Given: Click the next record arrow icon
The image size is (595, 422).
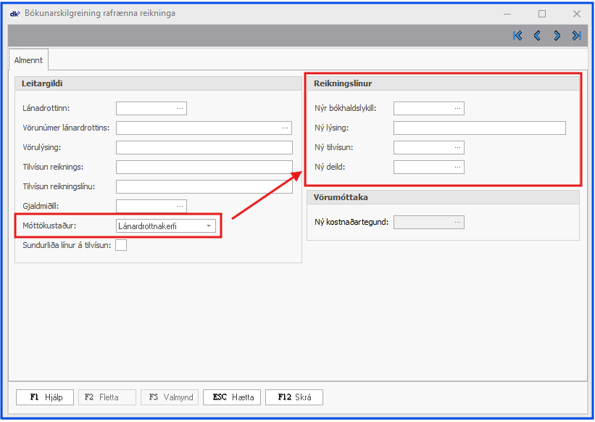Looking at the screenshot, I should point(557,36).
